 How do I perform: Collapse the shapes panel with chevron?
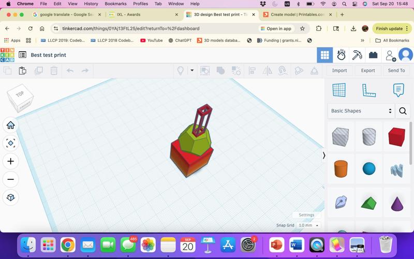coord(324,155)
